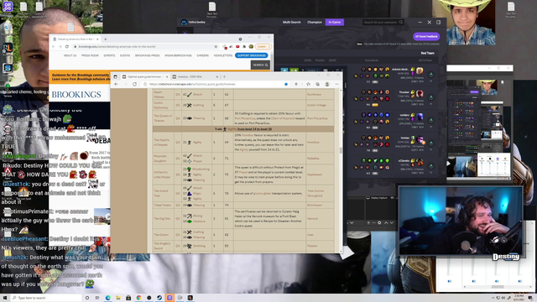
Task: Close the Optimal quest guide tab
Action: [167, 76]
